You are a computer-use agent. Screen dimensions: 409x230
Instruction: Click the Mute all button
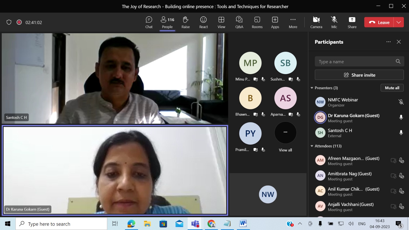tap(392, 88)
